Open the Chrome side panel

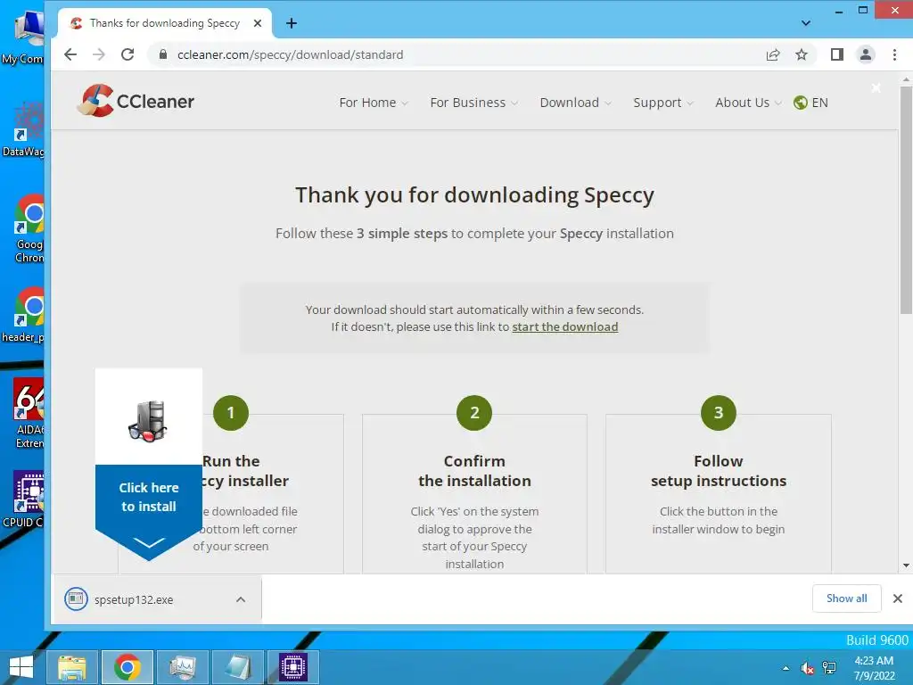tap(836, 54)
